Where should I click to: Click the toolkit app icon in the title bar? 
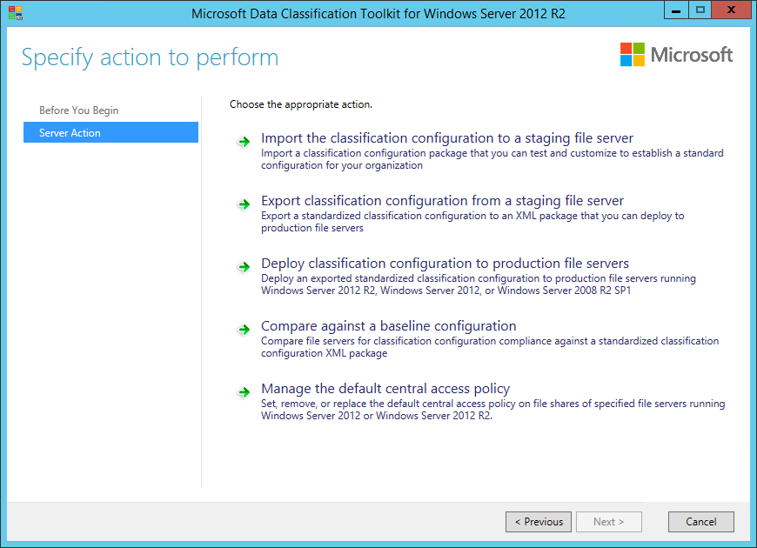(16, 13)
